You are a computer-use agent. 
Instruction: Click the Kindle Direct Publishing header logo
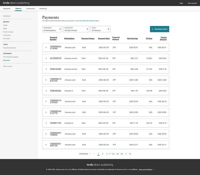(16, 3)
